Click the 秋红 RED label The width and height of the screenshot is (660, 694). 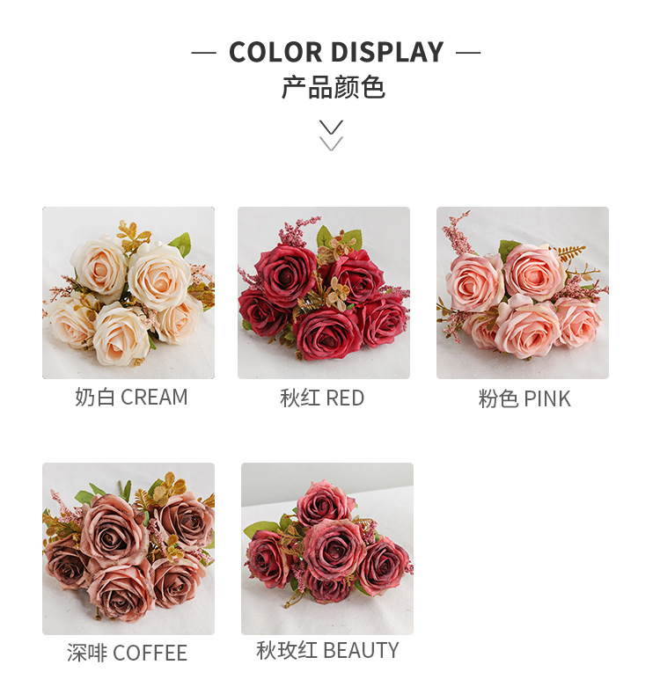(x=322, y=398)
